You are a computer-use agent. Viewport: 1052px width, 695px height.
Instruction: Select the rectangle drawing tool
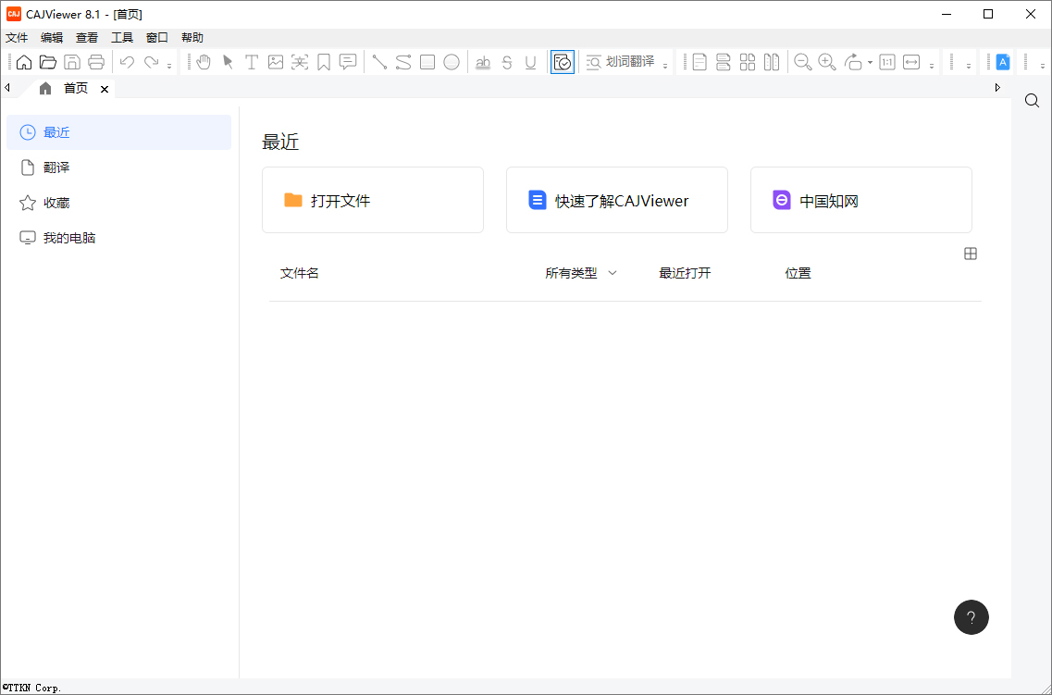click(427, 62)
